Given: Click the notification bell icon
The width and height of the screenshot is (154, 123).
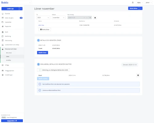Looking at the screenshot, I should pos(133,2).
